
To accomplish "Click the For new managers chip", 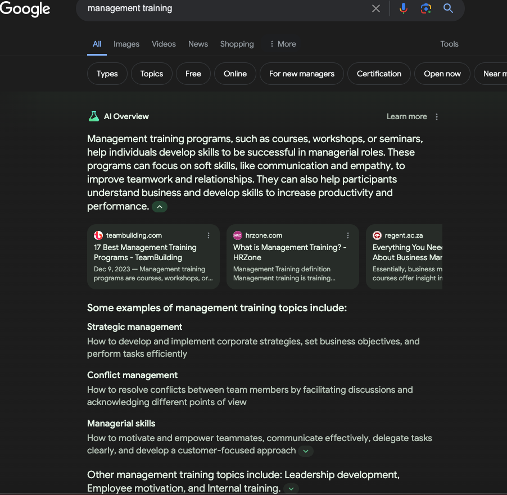I will point(301,73).
